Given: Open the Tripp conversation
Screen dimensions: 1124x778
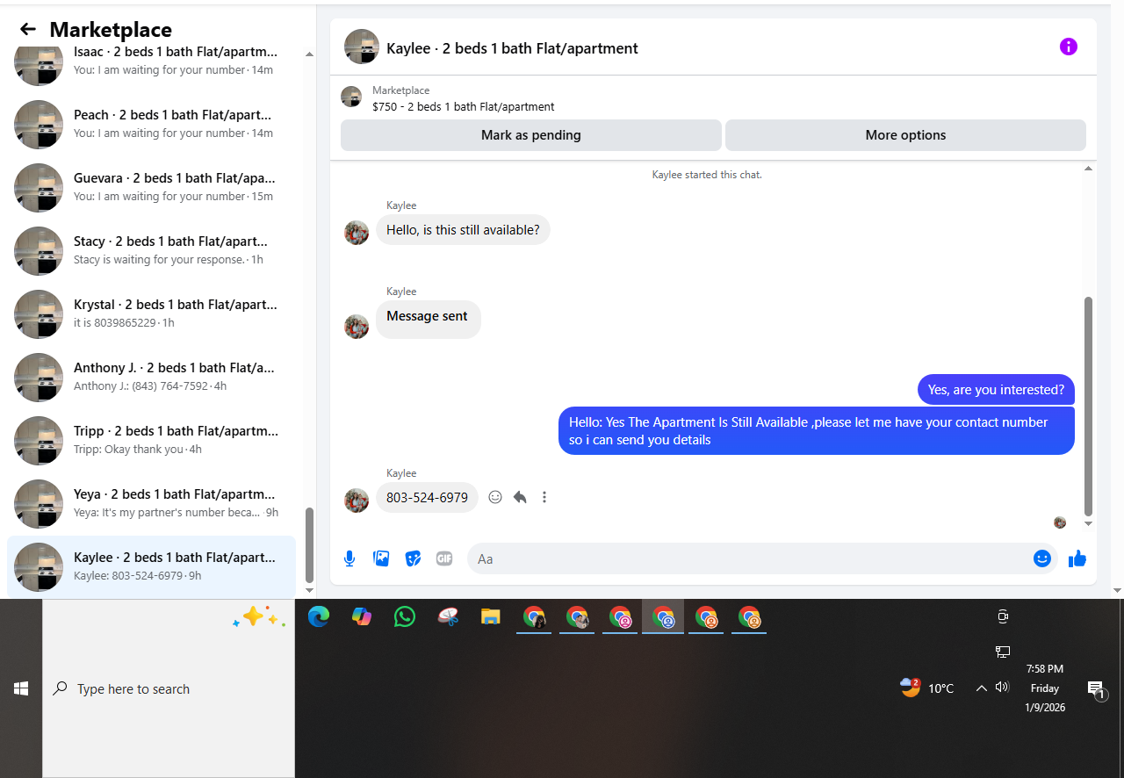Looking at the screenshot, I should tap(151, 441).
